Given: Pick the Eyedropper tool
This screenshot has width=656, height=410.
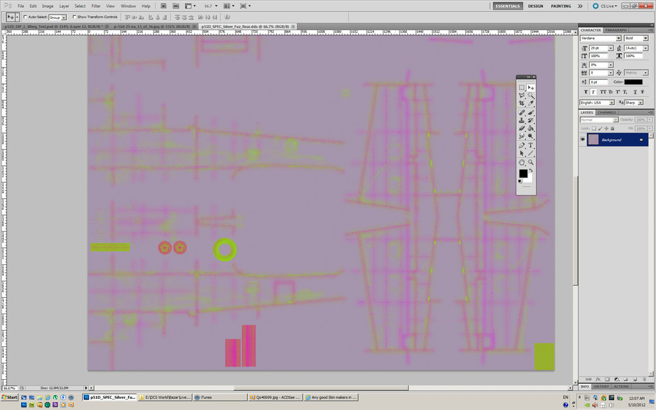Looking at the screenshot, I should point(531,104).
